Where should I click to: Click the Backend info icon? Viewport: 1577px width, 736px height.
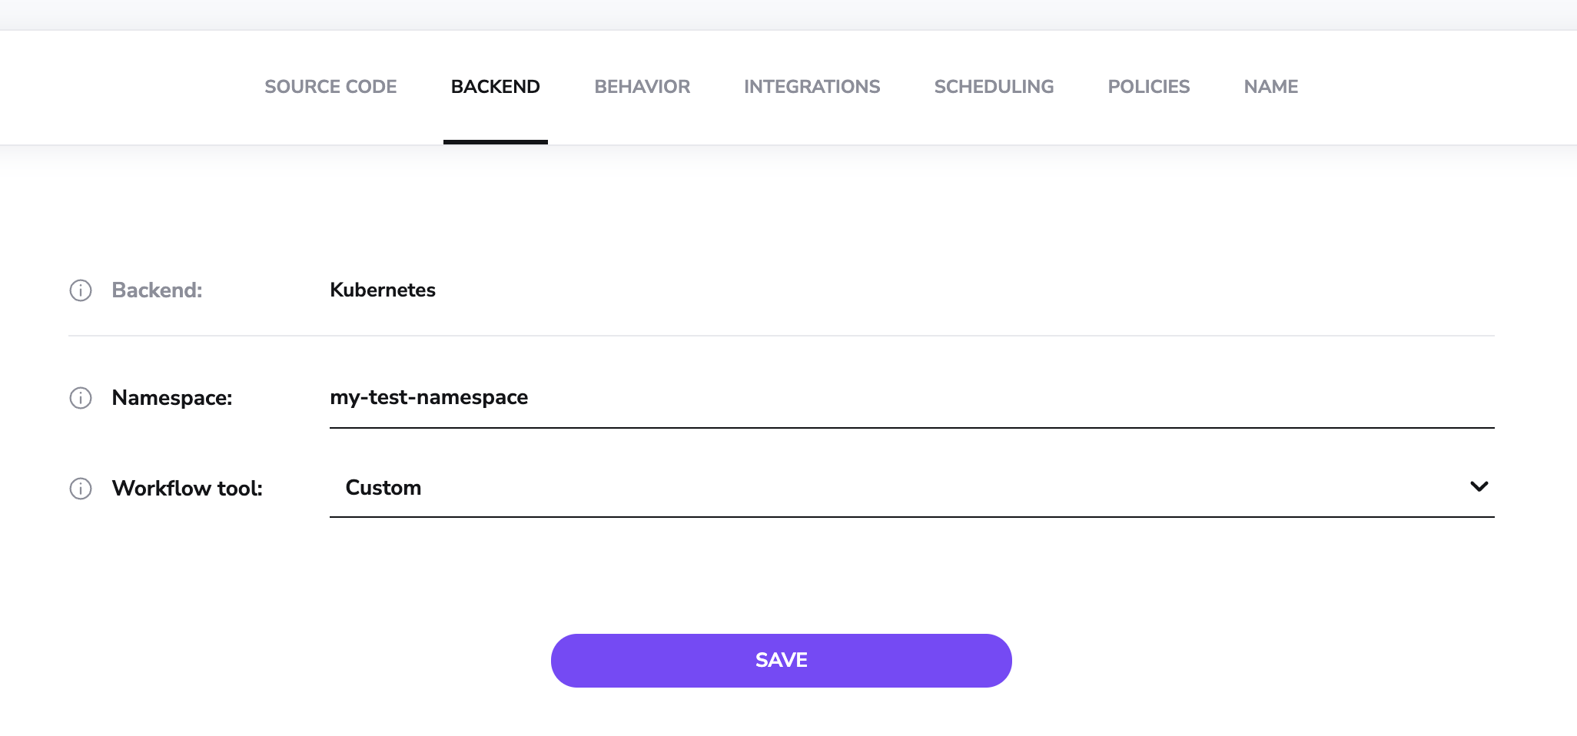(x=80, y=290)
